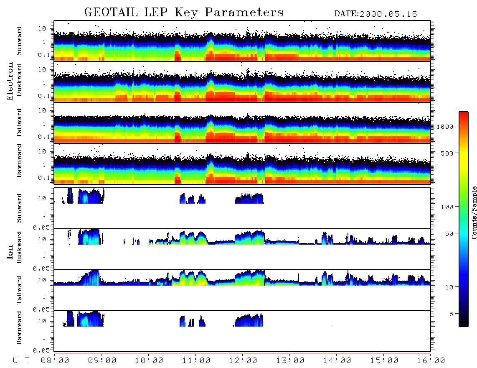Click the Electron Tailward panel label

[x=19, y=123]
